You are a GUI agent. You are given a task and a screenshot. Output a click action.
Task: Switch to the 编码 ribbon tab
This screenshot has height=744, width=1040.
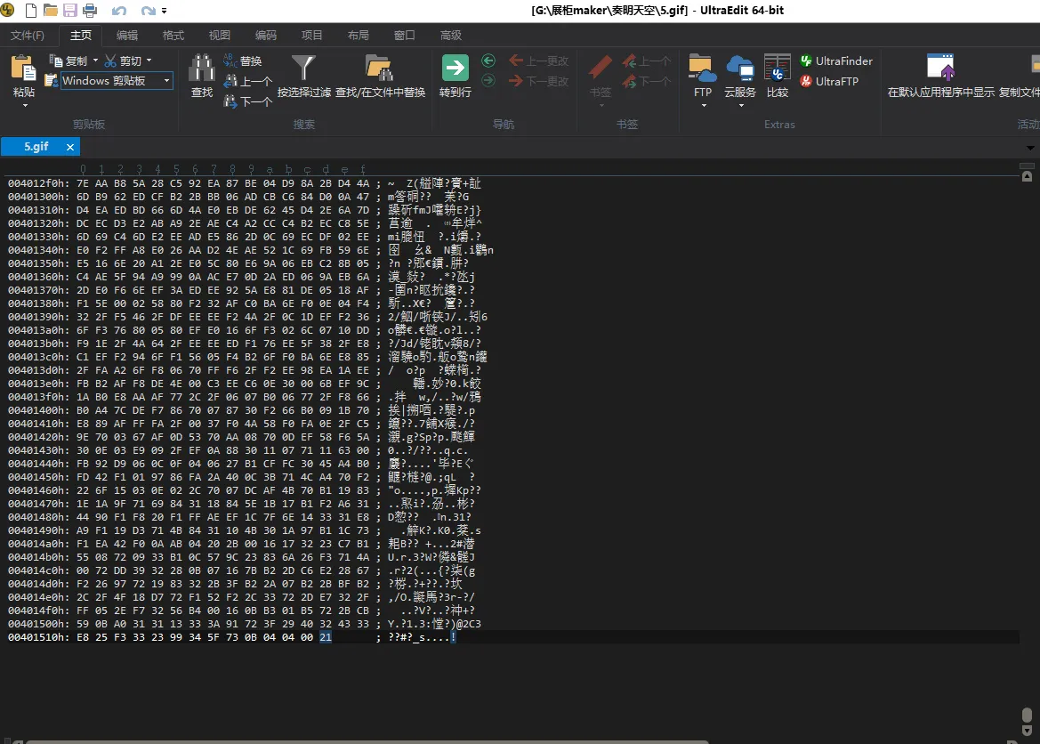coord(265,36)
